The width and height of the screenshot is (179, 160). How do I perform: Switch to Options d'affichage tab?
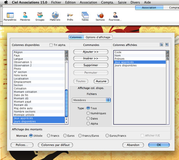(98, 37)
